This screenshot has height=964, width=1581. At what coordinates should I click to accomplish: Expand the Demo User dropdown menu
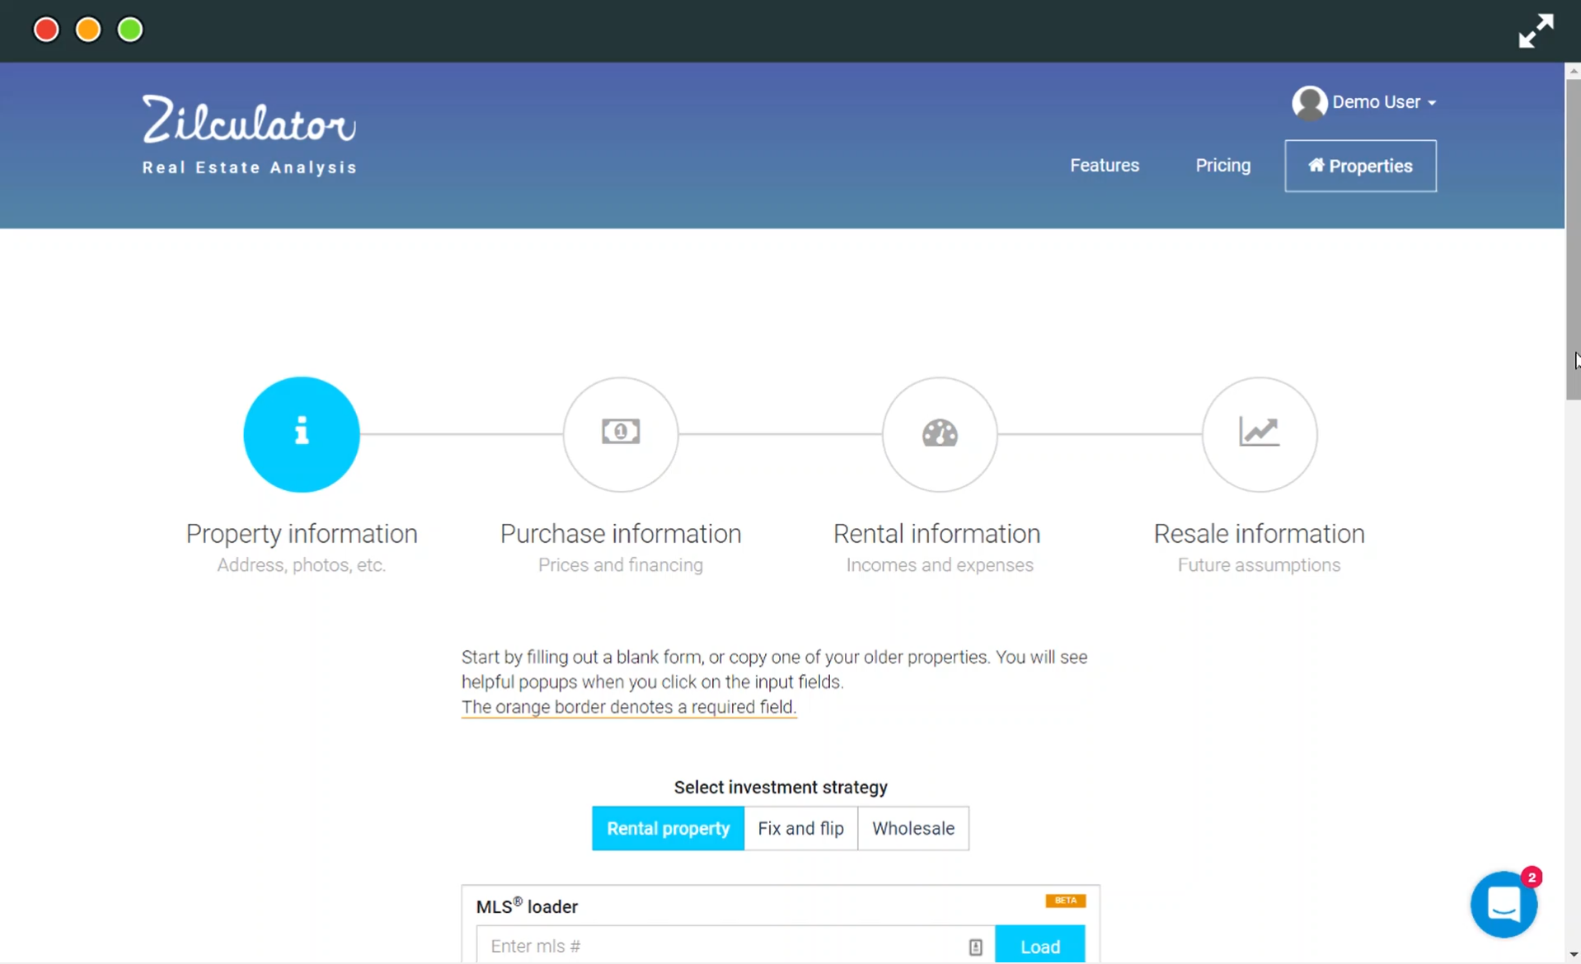point(1385,102)
